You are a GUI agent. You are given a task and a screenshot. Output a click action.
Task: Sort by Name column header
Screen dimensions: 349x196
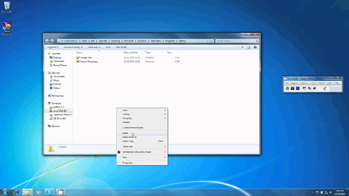(79, 52)
